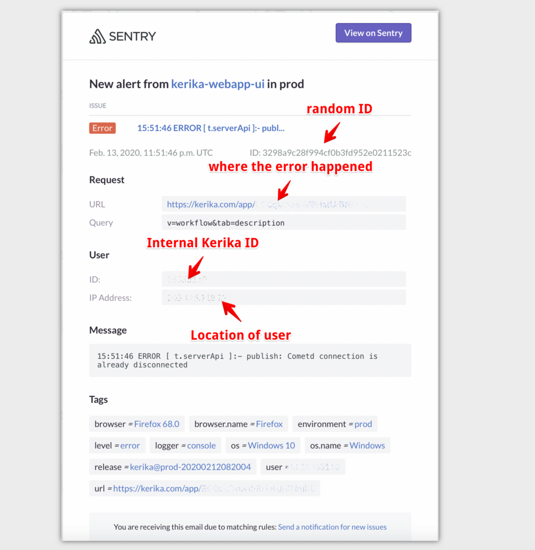
Task: Click the logger console tag value
Action: [201, 445]
